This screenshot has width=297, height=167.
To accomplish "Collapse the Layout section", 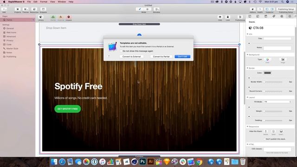I will click(247, 97).
